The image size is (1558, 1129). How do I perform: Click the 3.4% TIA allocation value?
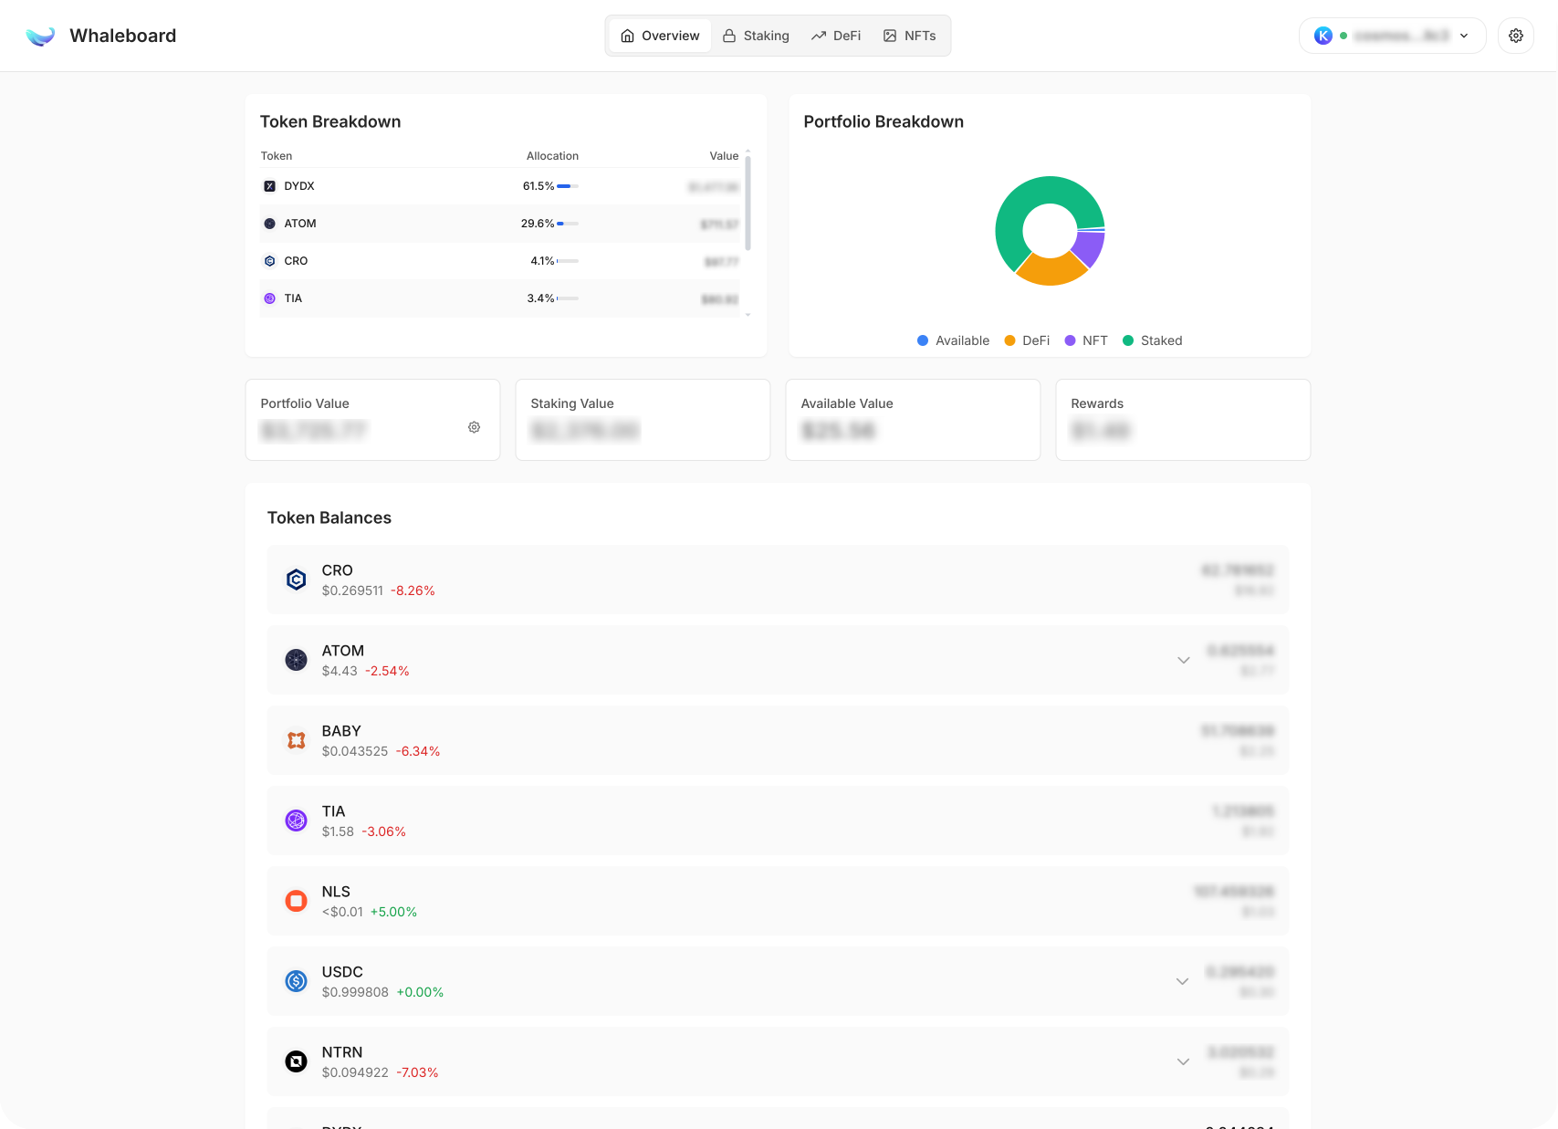(540, 298)
